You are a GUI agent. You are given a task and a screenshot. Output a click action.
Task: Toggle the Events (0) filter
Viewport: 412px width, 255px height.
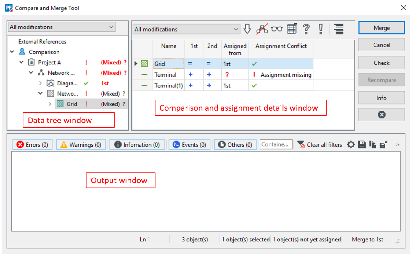(x=189, y=145)
